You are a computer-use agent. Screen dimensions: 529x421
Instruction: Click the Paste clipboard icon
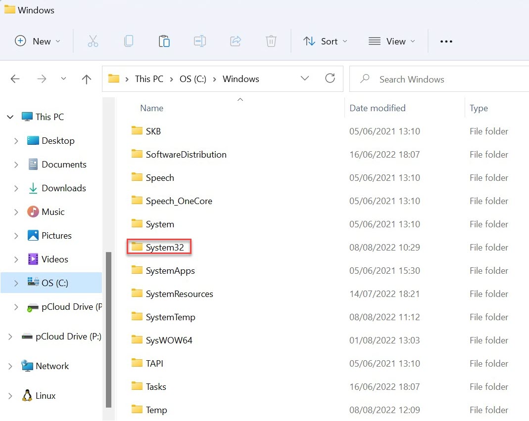tap(164, 41)
